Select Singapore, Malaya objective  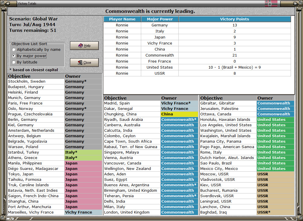coord(132,152)
